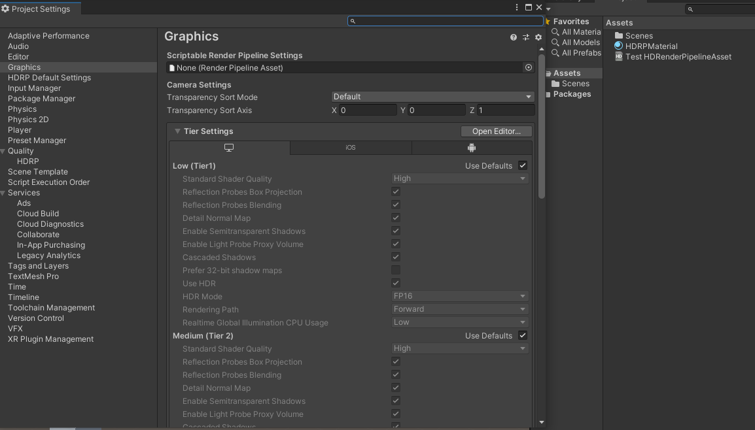Open Medium tier Standard Shader Quality dropdown
Screen dimensions: 755x430
pos(460,348)
